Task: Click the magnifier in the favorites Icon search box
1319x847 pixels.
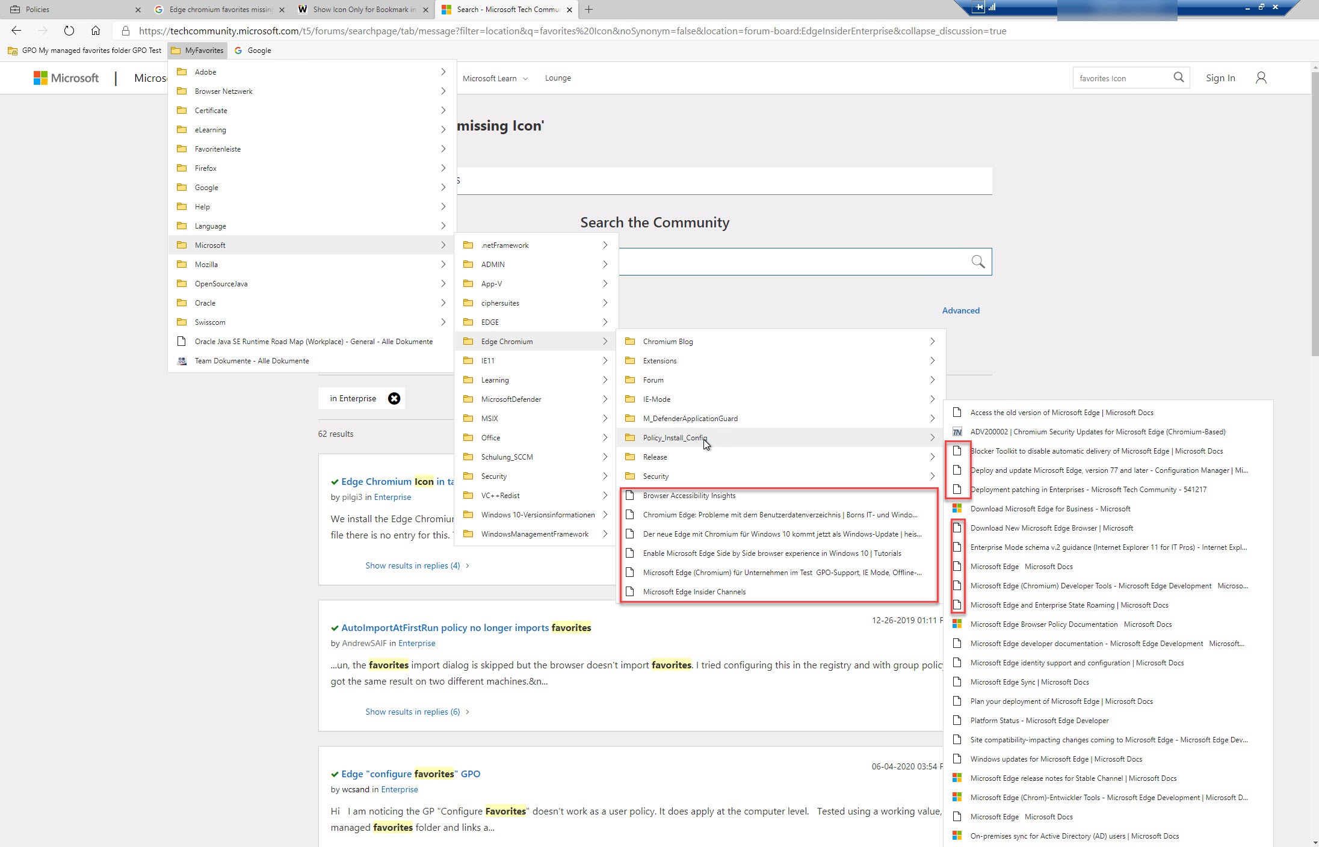Action: [1179, 77]
